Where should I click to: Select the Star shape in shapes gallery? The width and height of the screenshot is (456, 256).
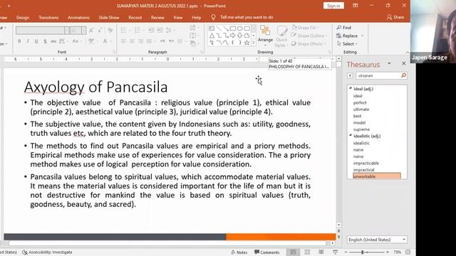coord(247,43)
